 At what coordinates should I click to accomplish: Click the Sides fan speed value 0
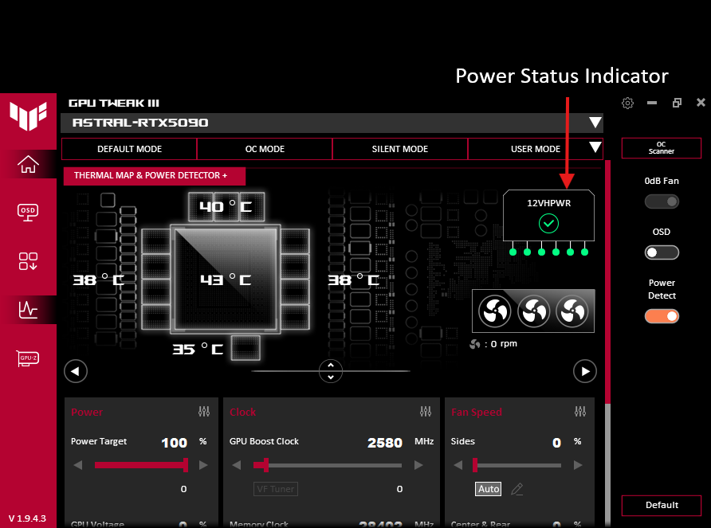click(557, 443)
